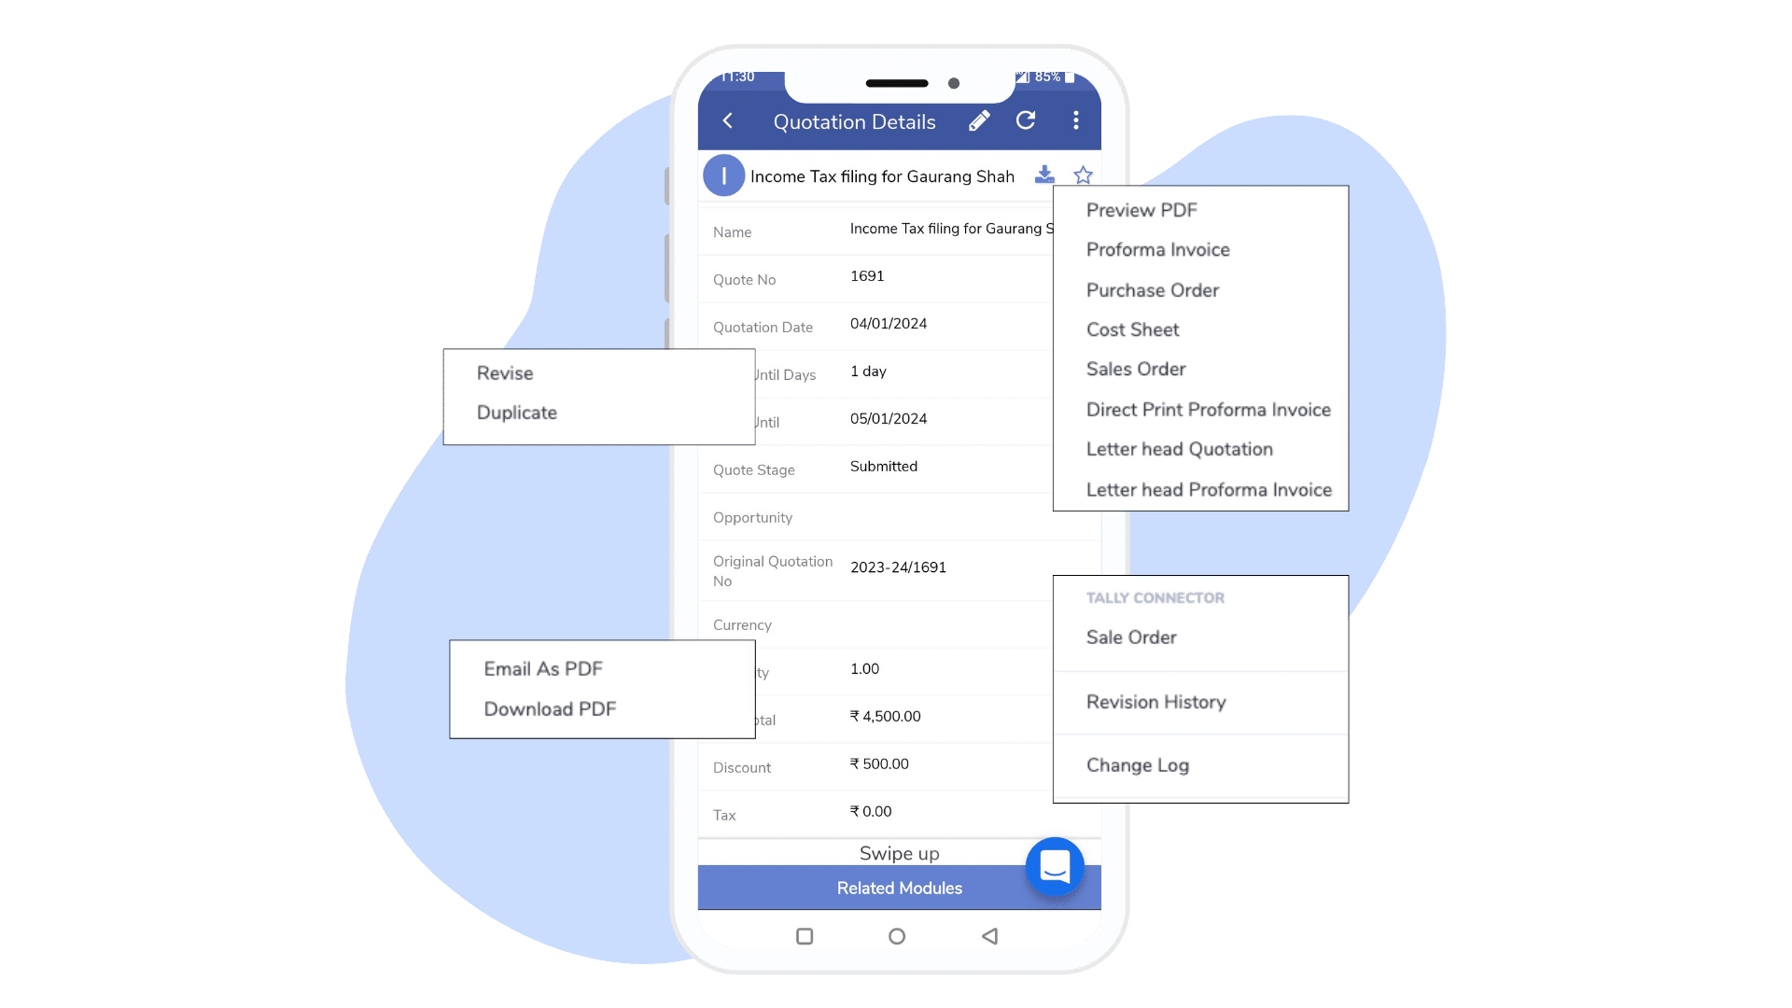Expand the Tally Connector section
This screenshot has height=1008, width=1792.
click(x=1154, y=597)
